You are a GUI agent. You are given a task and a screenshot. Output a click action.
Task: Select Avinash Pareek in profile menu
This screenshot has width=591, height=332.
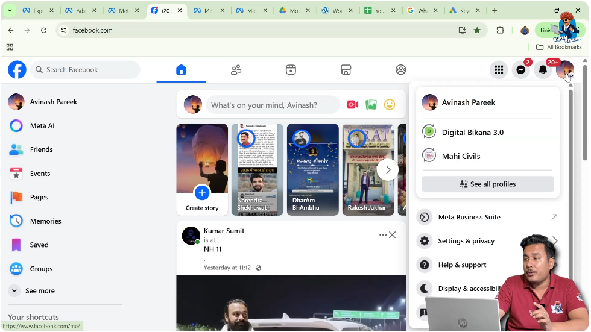click(x=487, y=102)
